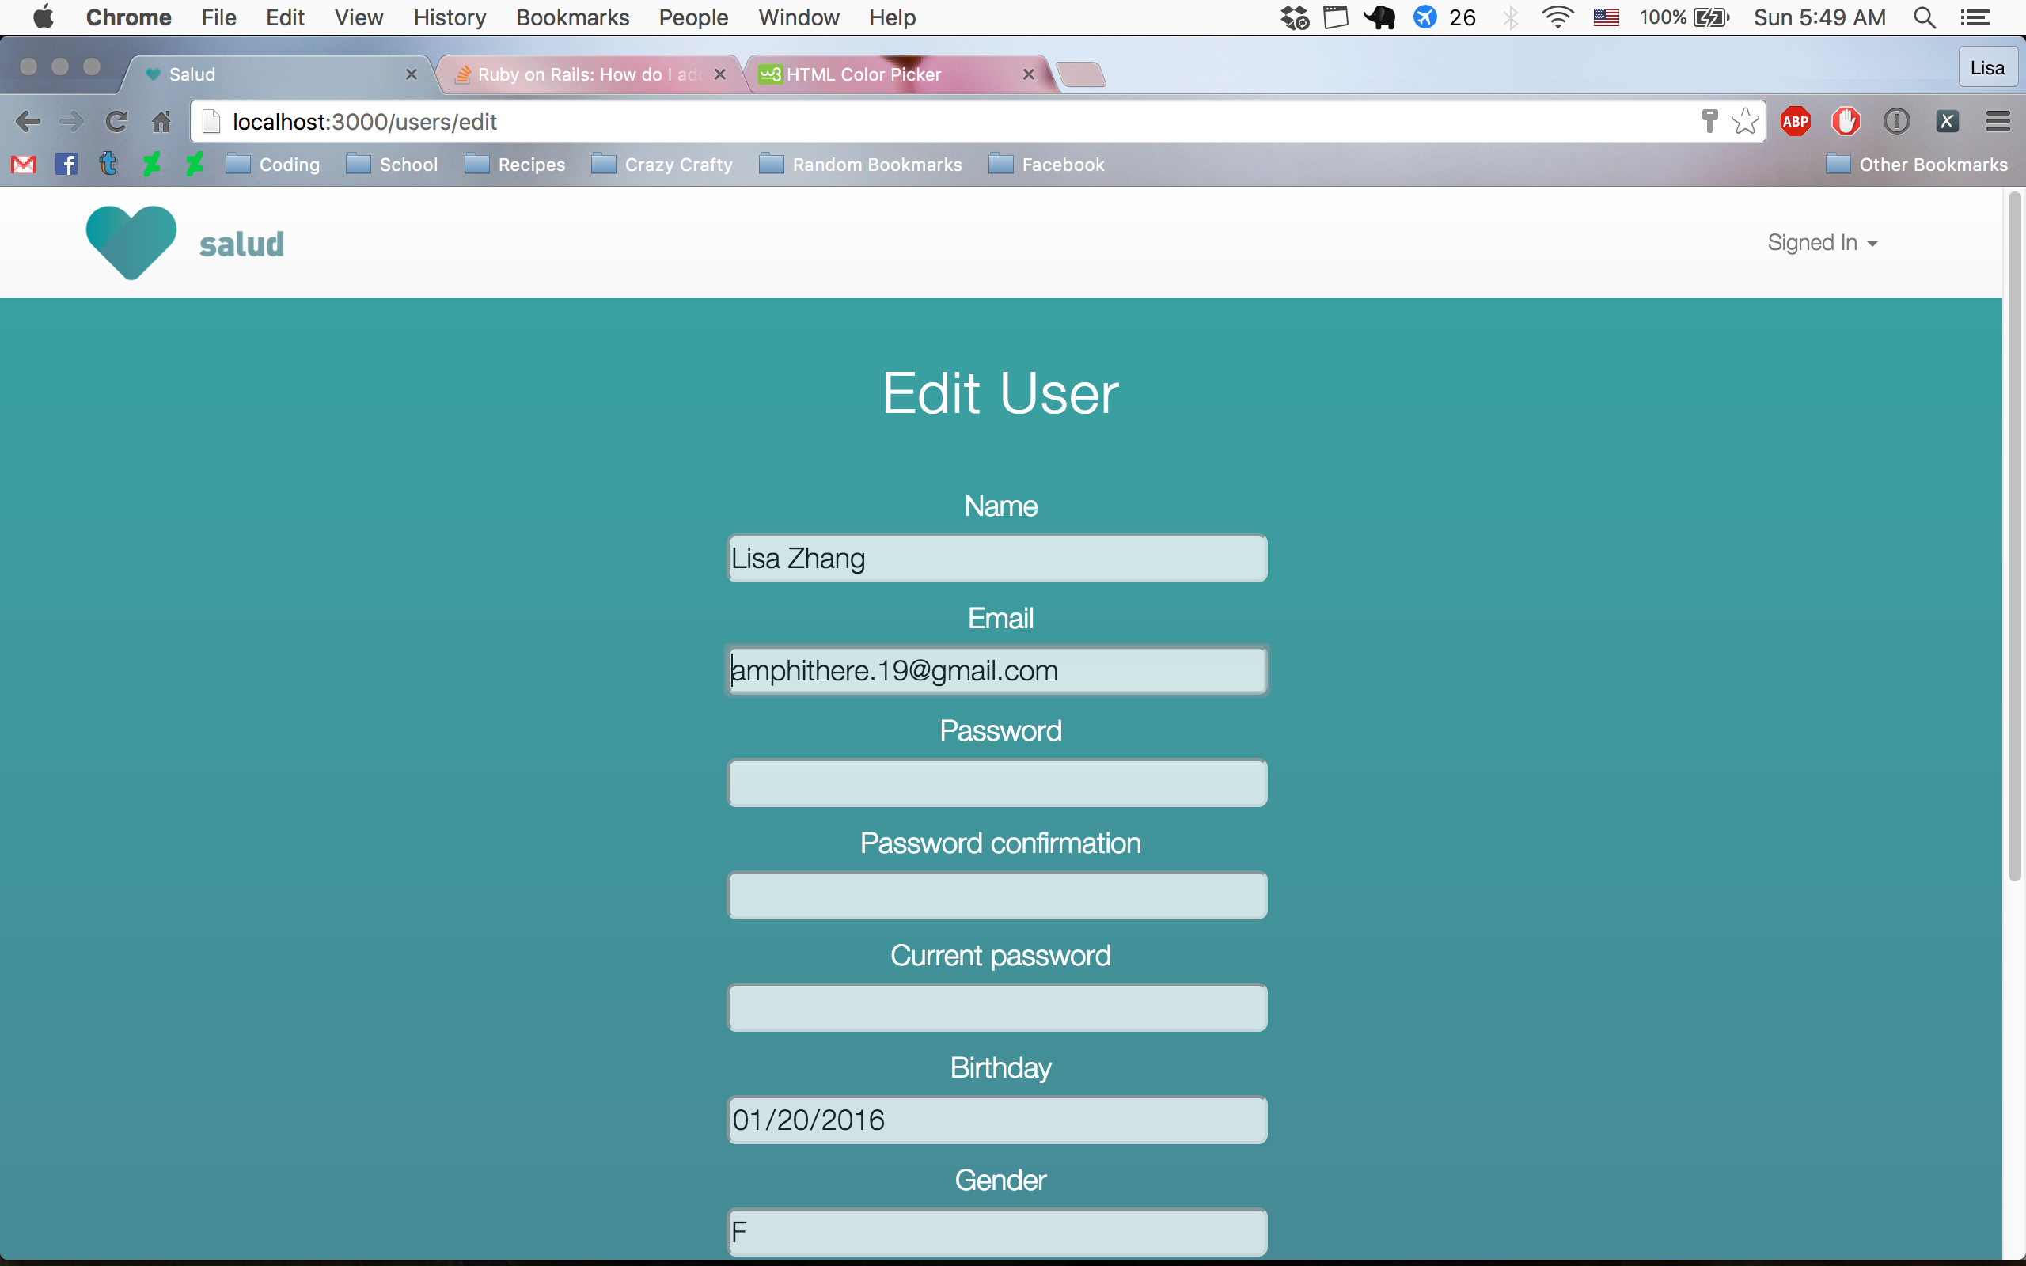Reload the page with refresh icon
The width and height of the screenshot is (2026, 1266).
(116, 121)
